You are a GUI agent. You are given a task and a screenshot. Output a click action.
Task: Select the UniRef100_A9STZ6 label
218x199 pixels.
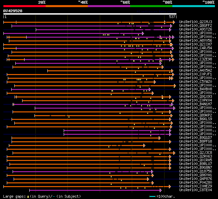point(196,30)
